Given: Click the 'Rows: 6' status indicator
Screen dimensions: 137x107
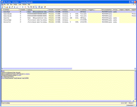Looking at the screenshot, I should (131, 103).
